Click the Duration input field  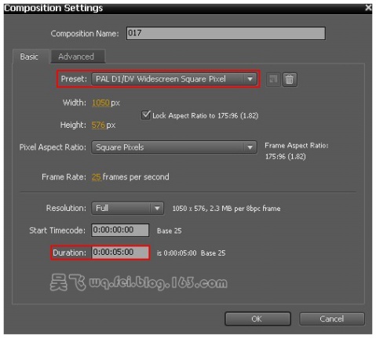coord(120,253)
